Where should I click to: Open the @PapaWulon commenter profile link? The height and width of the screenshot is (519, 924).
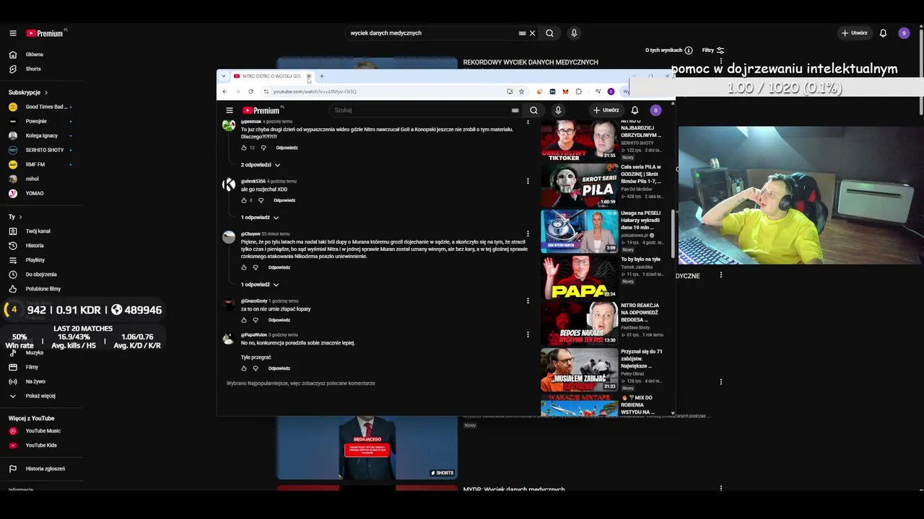click(x=254, y=335)
